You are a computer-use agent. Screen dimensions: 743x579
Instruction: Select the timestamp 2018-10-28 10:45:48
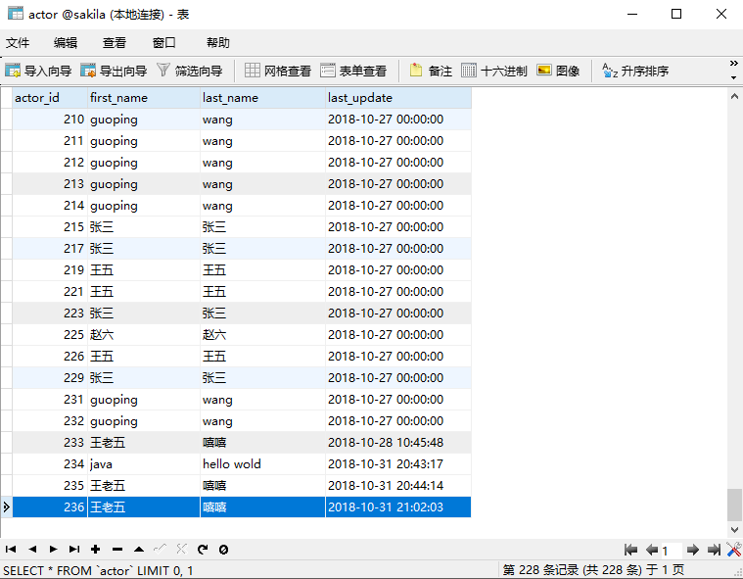click(x=398, y=443)
